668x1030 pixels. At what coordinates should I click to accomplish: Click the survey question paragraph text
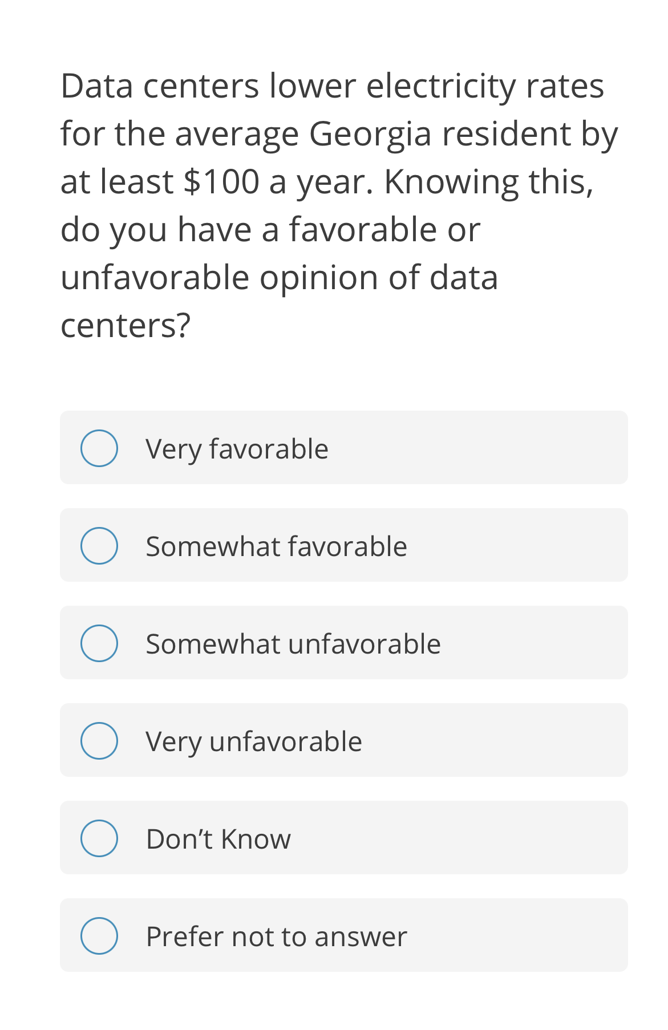(x=339, y=206)
